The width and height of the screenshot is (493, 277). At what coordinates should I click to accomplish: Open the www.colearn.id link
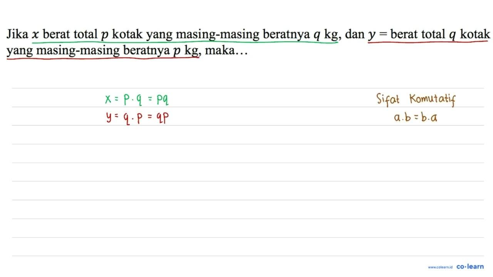coord(440,267)
